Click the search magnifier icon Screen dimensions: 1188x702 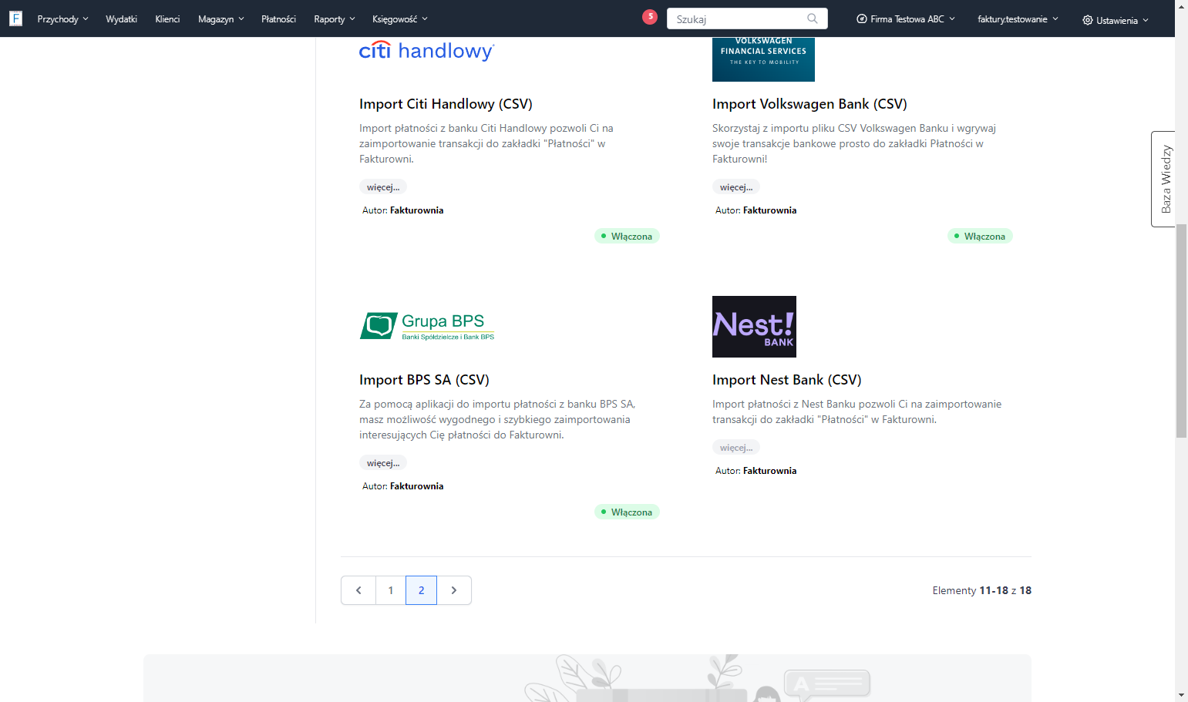click(813, 18)
